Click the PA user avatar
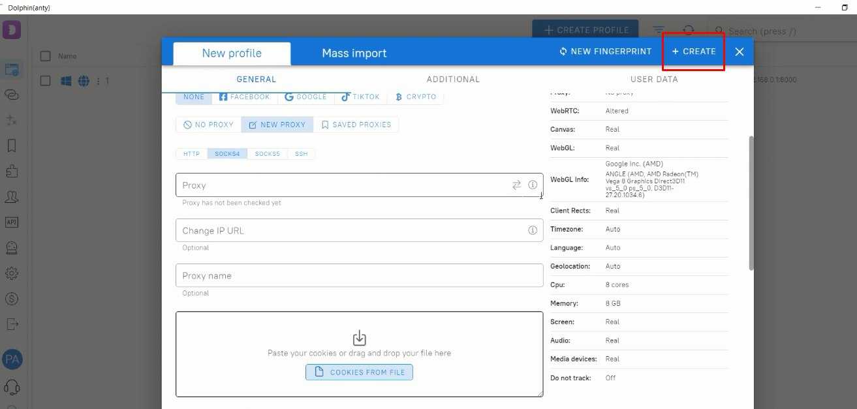The width and height of the screenshot is (857, 409). 12,359
